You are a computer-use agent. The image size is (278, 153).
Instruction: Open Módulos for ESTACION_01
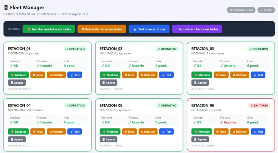click(x=19, y=75)
